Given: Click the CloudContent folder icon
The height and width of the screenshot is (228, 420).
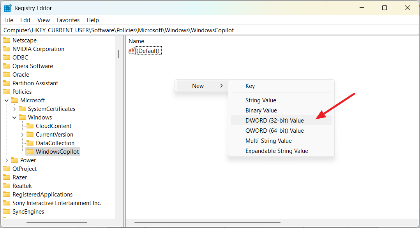Looking at the screenshot, I should tap(30, 126).
